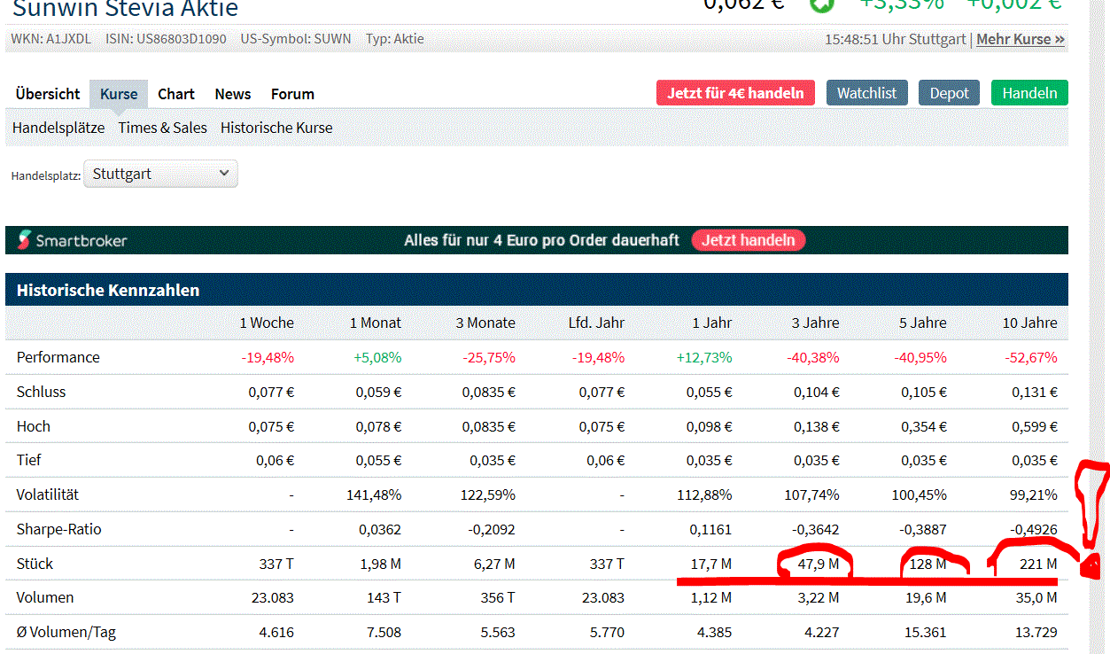Open the Handelsplatz Stuttgart dropdown
Viewport: 1110px width, 654px height.
(x=160, y=174)
